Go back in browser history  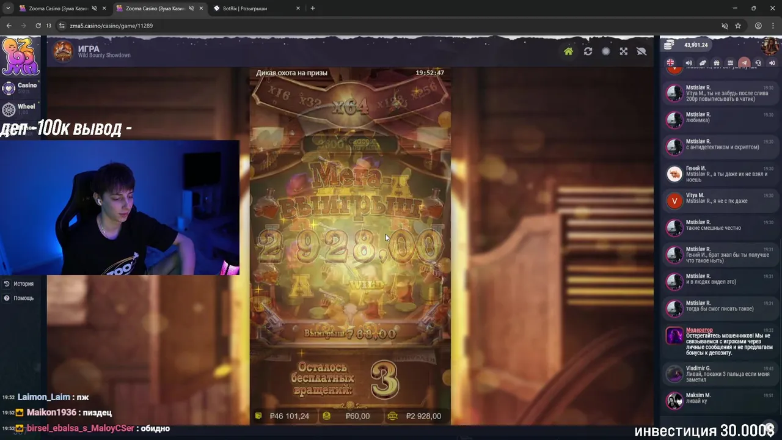(9, 26)
